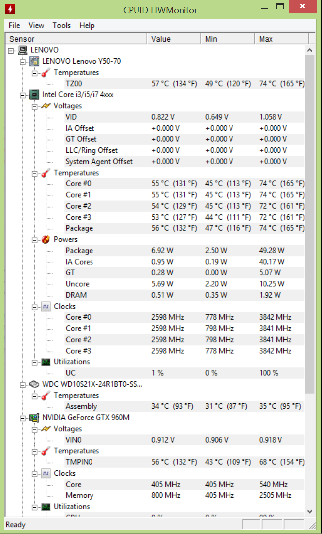The height and width of the screenshot is (534, 322).
Task: Collapse the Intel Utilizations group
Action: 35,363
